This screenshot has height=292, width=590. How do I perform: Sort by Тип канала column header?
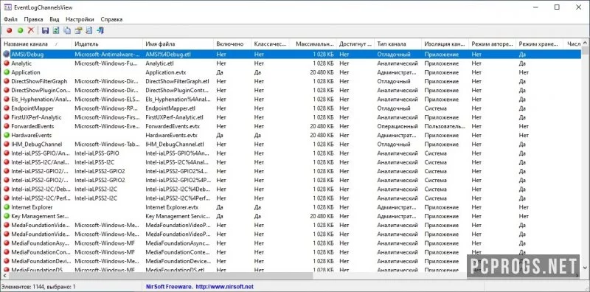click(x=398, y=44)
